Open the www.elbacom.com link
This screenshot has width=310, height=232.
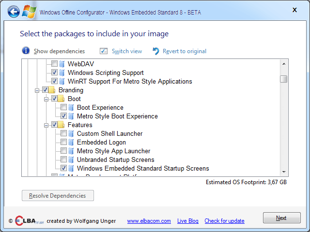pyautogui.click(x=149, y=221)
